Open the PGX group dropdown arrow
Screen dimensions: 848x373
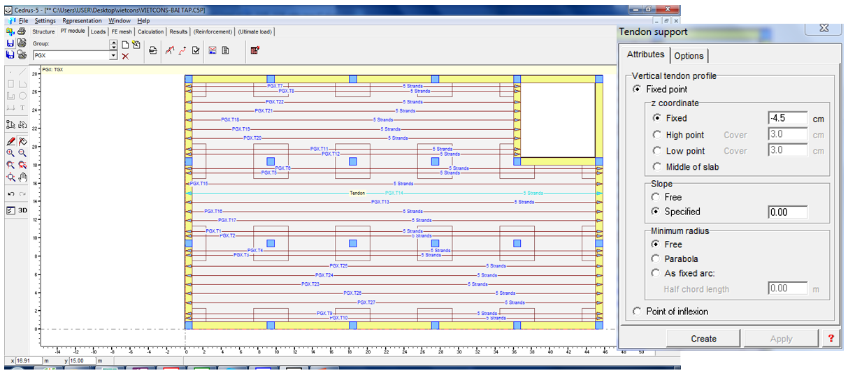pos(114,56)
